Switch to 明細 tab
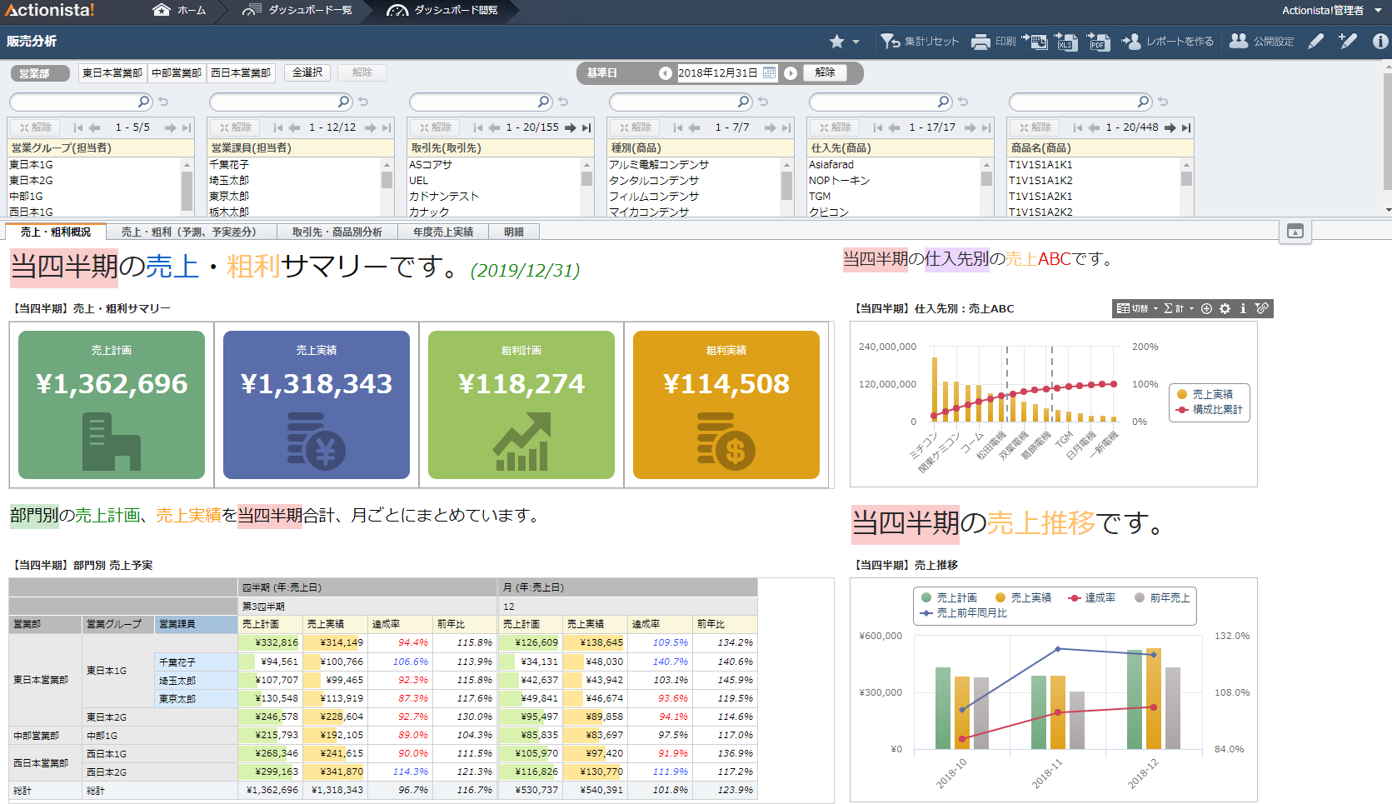The image size is (1392, 804). [x=514, y=232]
